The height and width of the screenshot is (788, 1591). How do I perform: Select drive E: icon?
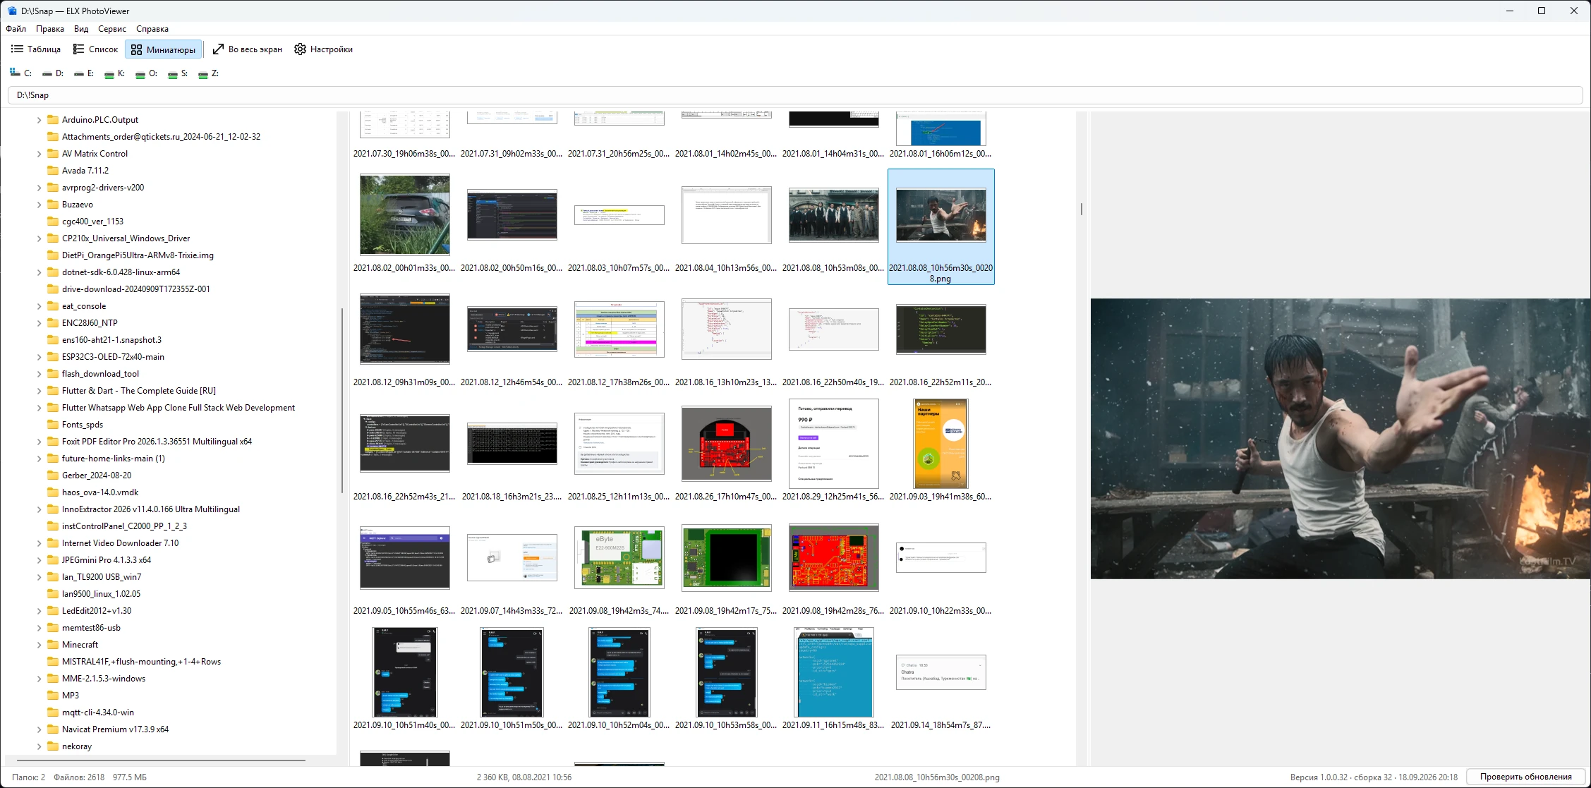click(x=79, y=73)
